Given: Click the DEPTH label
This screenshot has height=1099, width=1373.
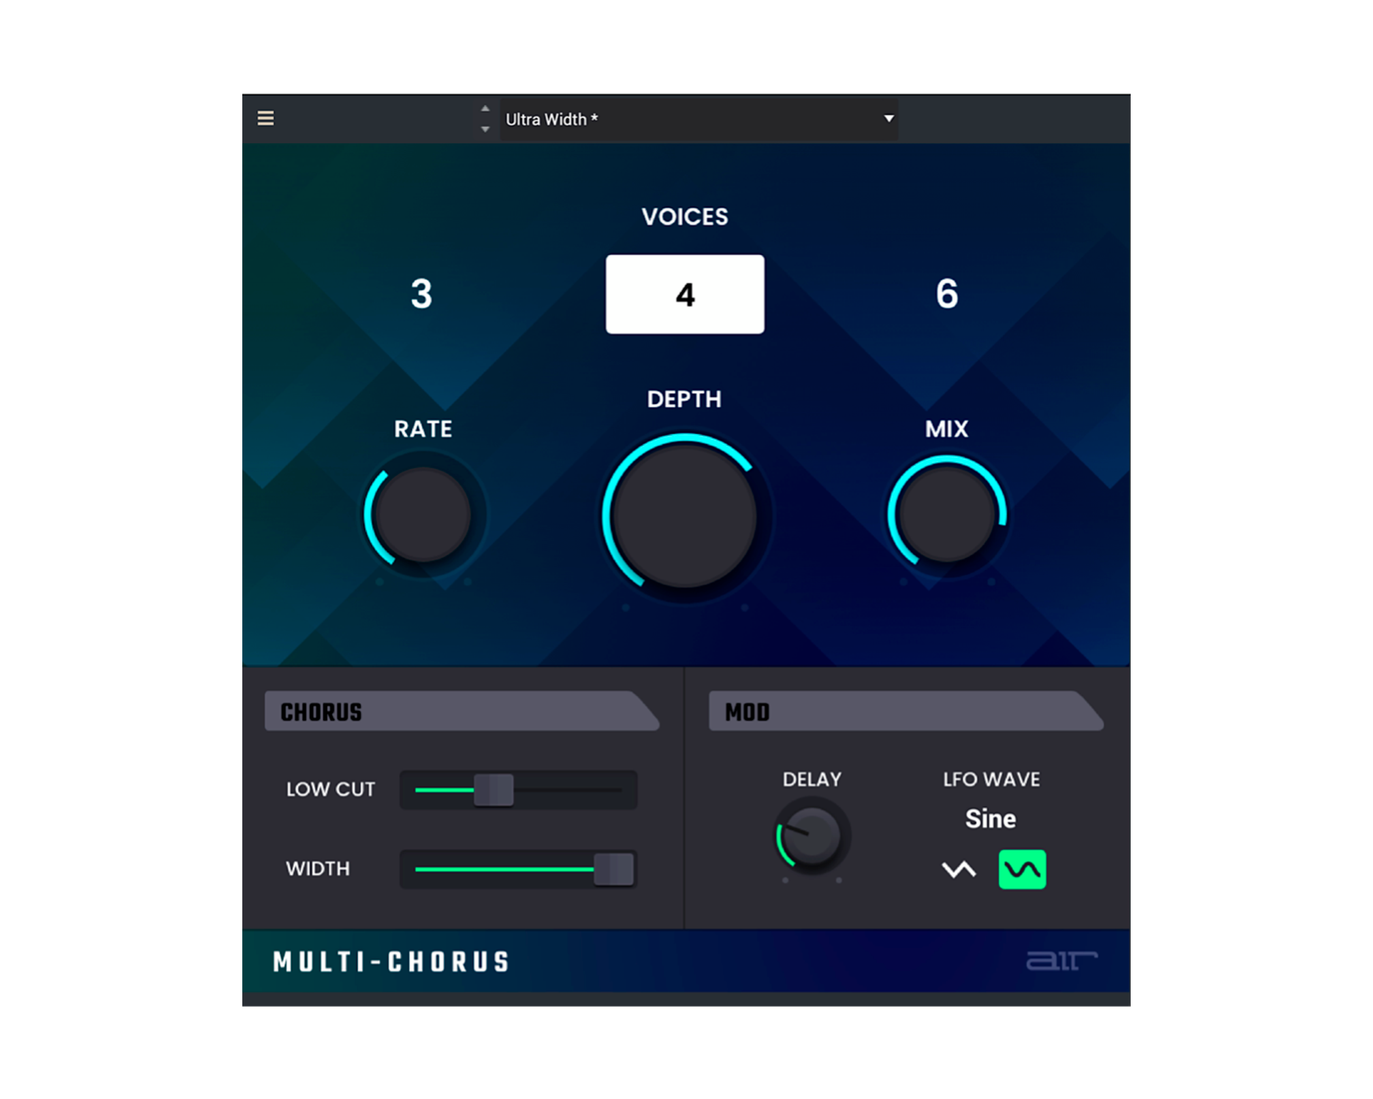Looking at the screenshot, I should click(x=685, y=399).
